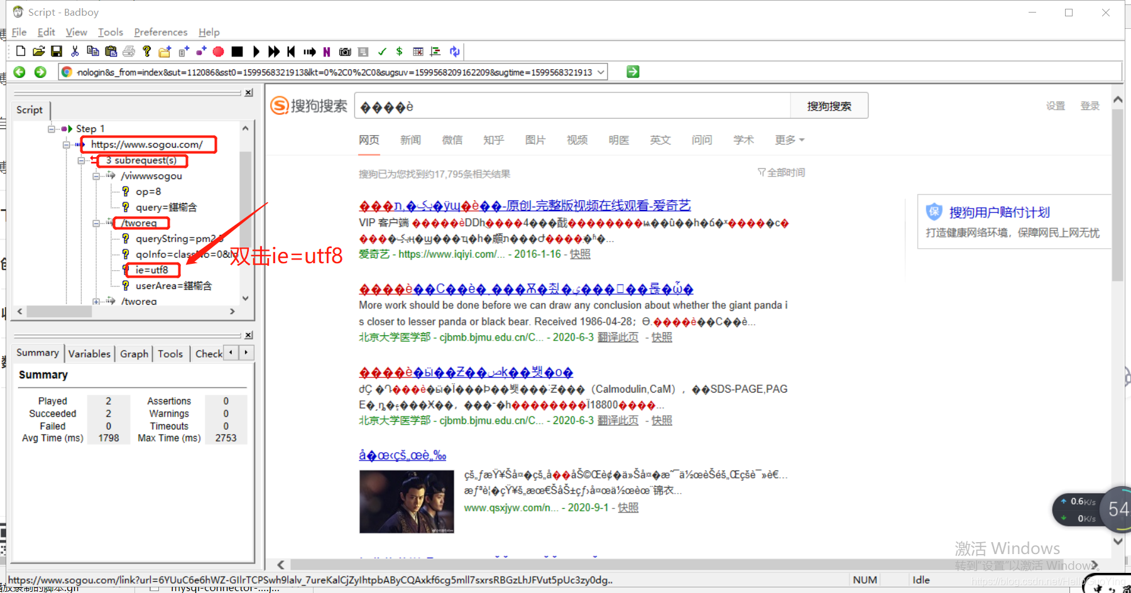Click the Play All double-arrow button

274,52
